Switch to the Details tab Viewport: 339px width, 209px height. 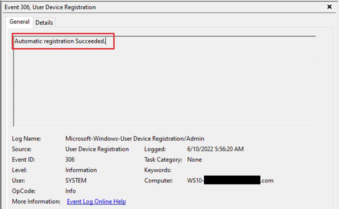tap(44, 22)
